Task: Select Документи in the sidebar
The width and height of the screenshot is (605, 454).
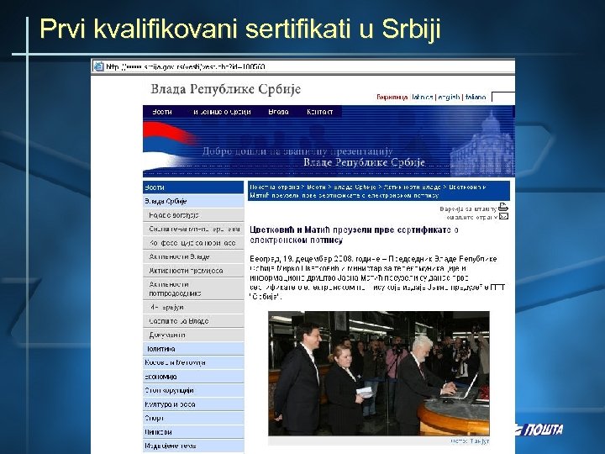Action: pos(193,335)
